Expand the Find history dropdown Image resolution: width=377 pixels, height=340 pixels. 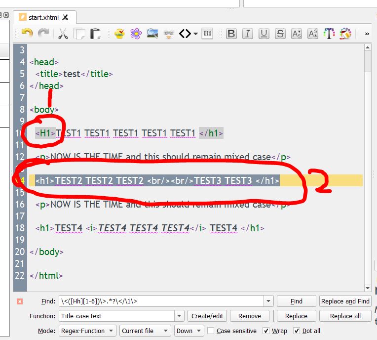(268, 301)
